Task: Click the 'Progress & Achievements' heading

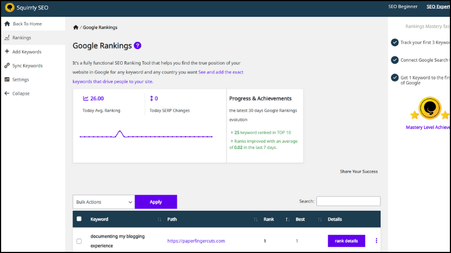Action: [260, 98]
